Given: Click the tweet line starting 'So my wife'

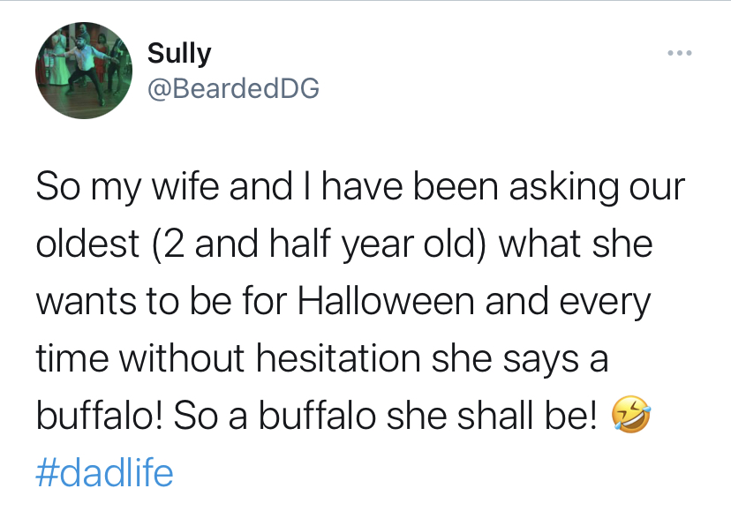Looking at the screenshot, I should (360, 186).
